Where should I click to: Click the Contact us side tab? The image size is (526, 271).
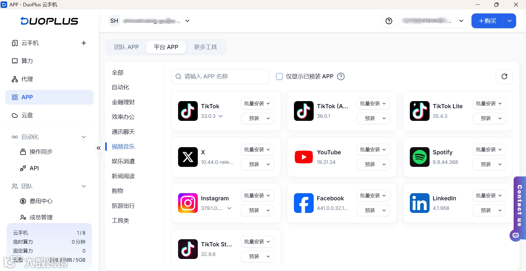coord(520,206)
